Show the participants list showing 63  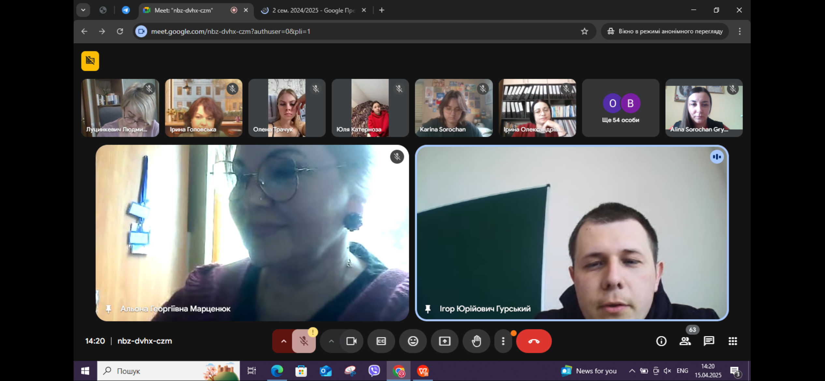(685, 341)
